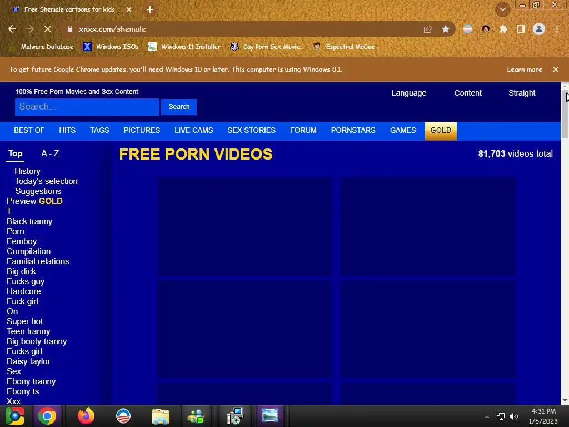Viewport: 569px width, 427px height.
Task: Click inside the site Search field
Action: tap(87, 107)
